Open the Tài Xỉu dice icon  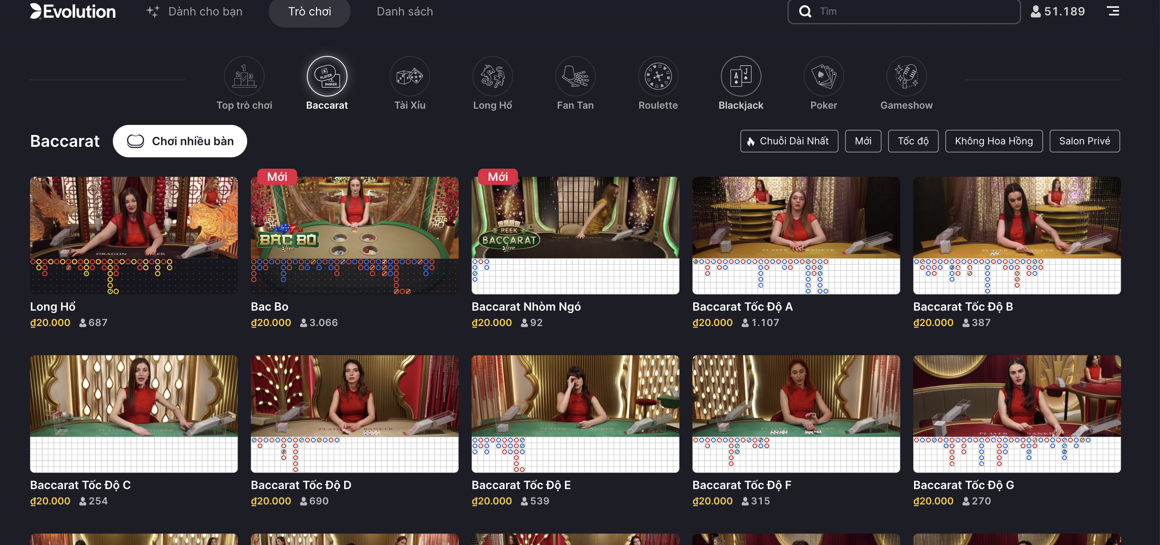tap(410, 76)
